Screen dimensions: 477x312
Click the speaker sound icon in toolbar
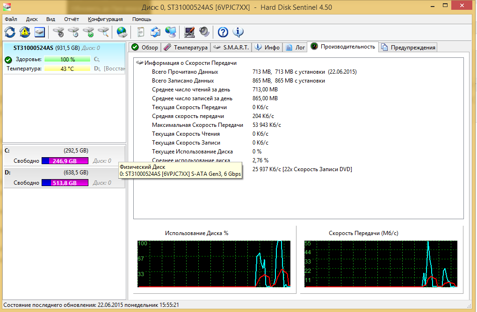(204, 32)
